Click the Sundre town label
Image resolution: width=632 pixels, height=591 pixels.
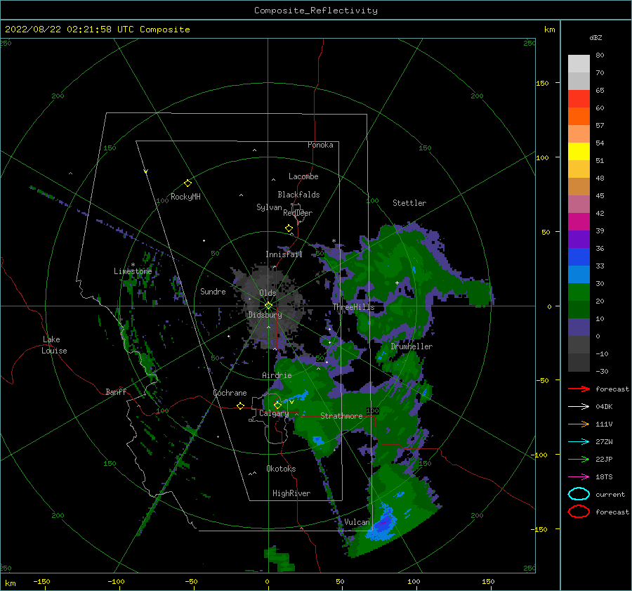(x=213, y=292)
